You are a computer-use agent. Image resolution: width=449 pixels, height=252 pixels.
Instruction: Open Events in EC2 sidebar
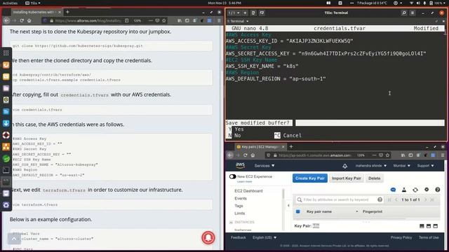pyautogui.click(x=240, y=198)
